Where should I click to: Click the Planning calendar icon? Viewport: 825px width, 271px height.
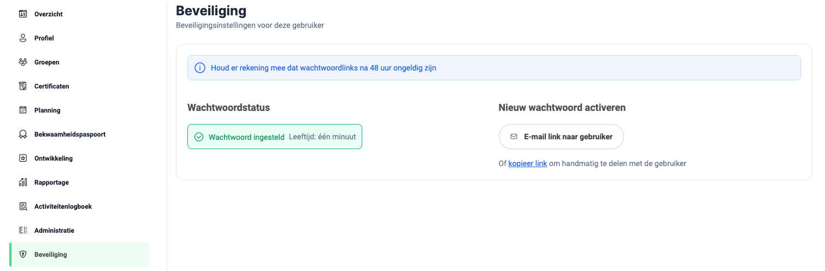pyautogui.click(x=23, y=110)
